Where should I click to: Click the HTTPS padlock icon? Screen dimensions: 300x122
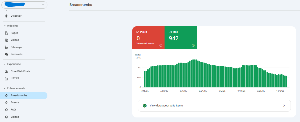coord(6,78)
